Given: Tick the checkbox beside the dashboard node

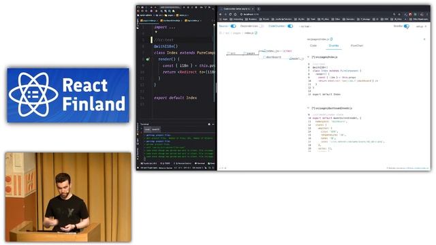Looking at the screenshot, I should [x=264, y=57].
